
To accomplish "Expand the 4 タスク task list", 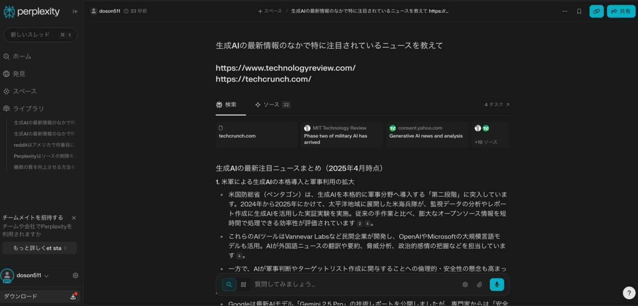I will point(497,105).
